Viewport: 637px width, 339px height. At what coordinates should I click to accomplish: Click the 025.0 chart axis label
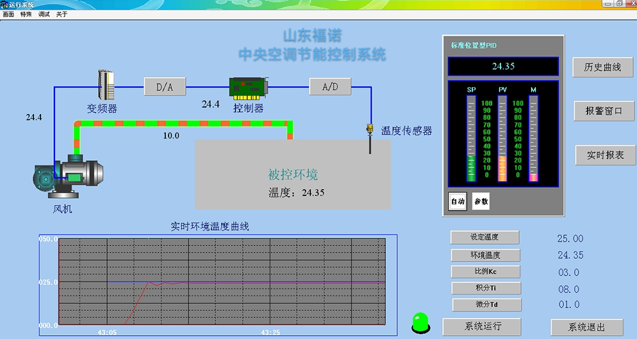49,282
